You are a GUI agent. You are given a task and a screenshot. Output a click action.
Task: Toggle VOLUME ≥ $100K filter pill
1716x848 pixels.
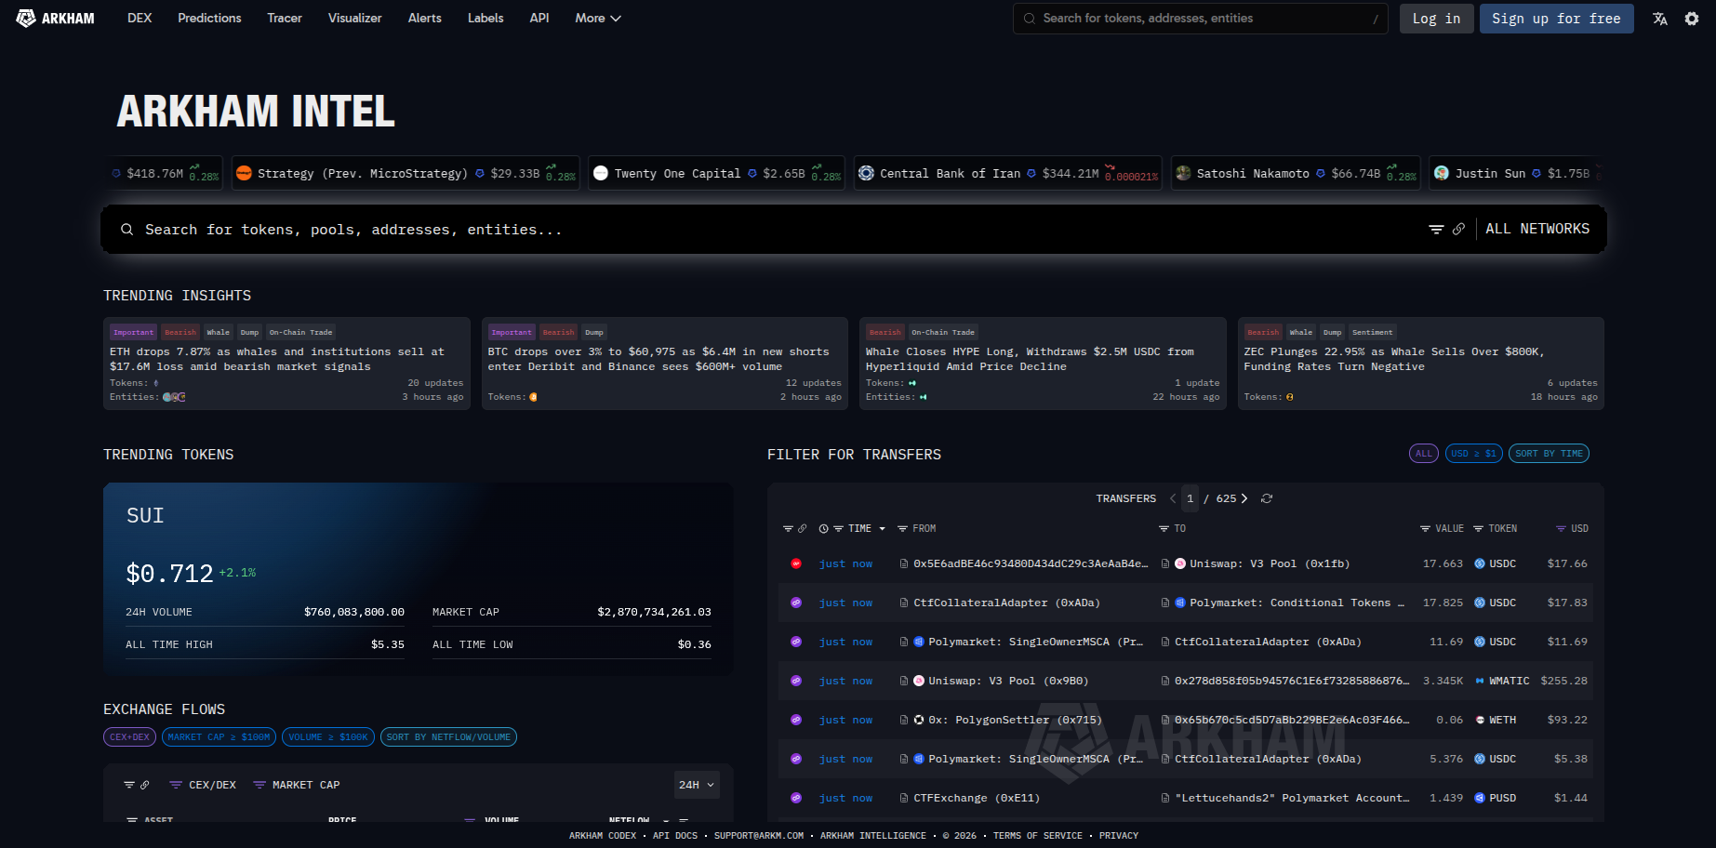tap(328, 737)
